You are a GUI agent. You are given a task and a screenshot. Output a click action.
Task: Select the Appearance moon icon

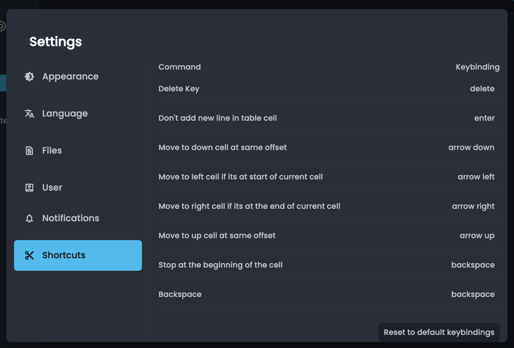(x=29, y=77)
